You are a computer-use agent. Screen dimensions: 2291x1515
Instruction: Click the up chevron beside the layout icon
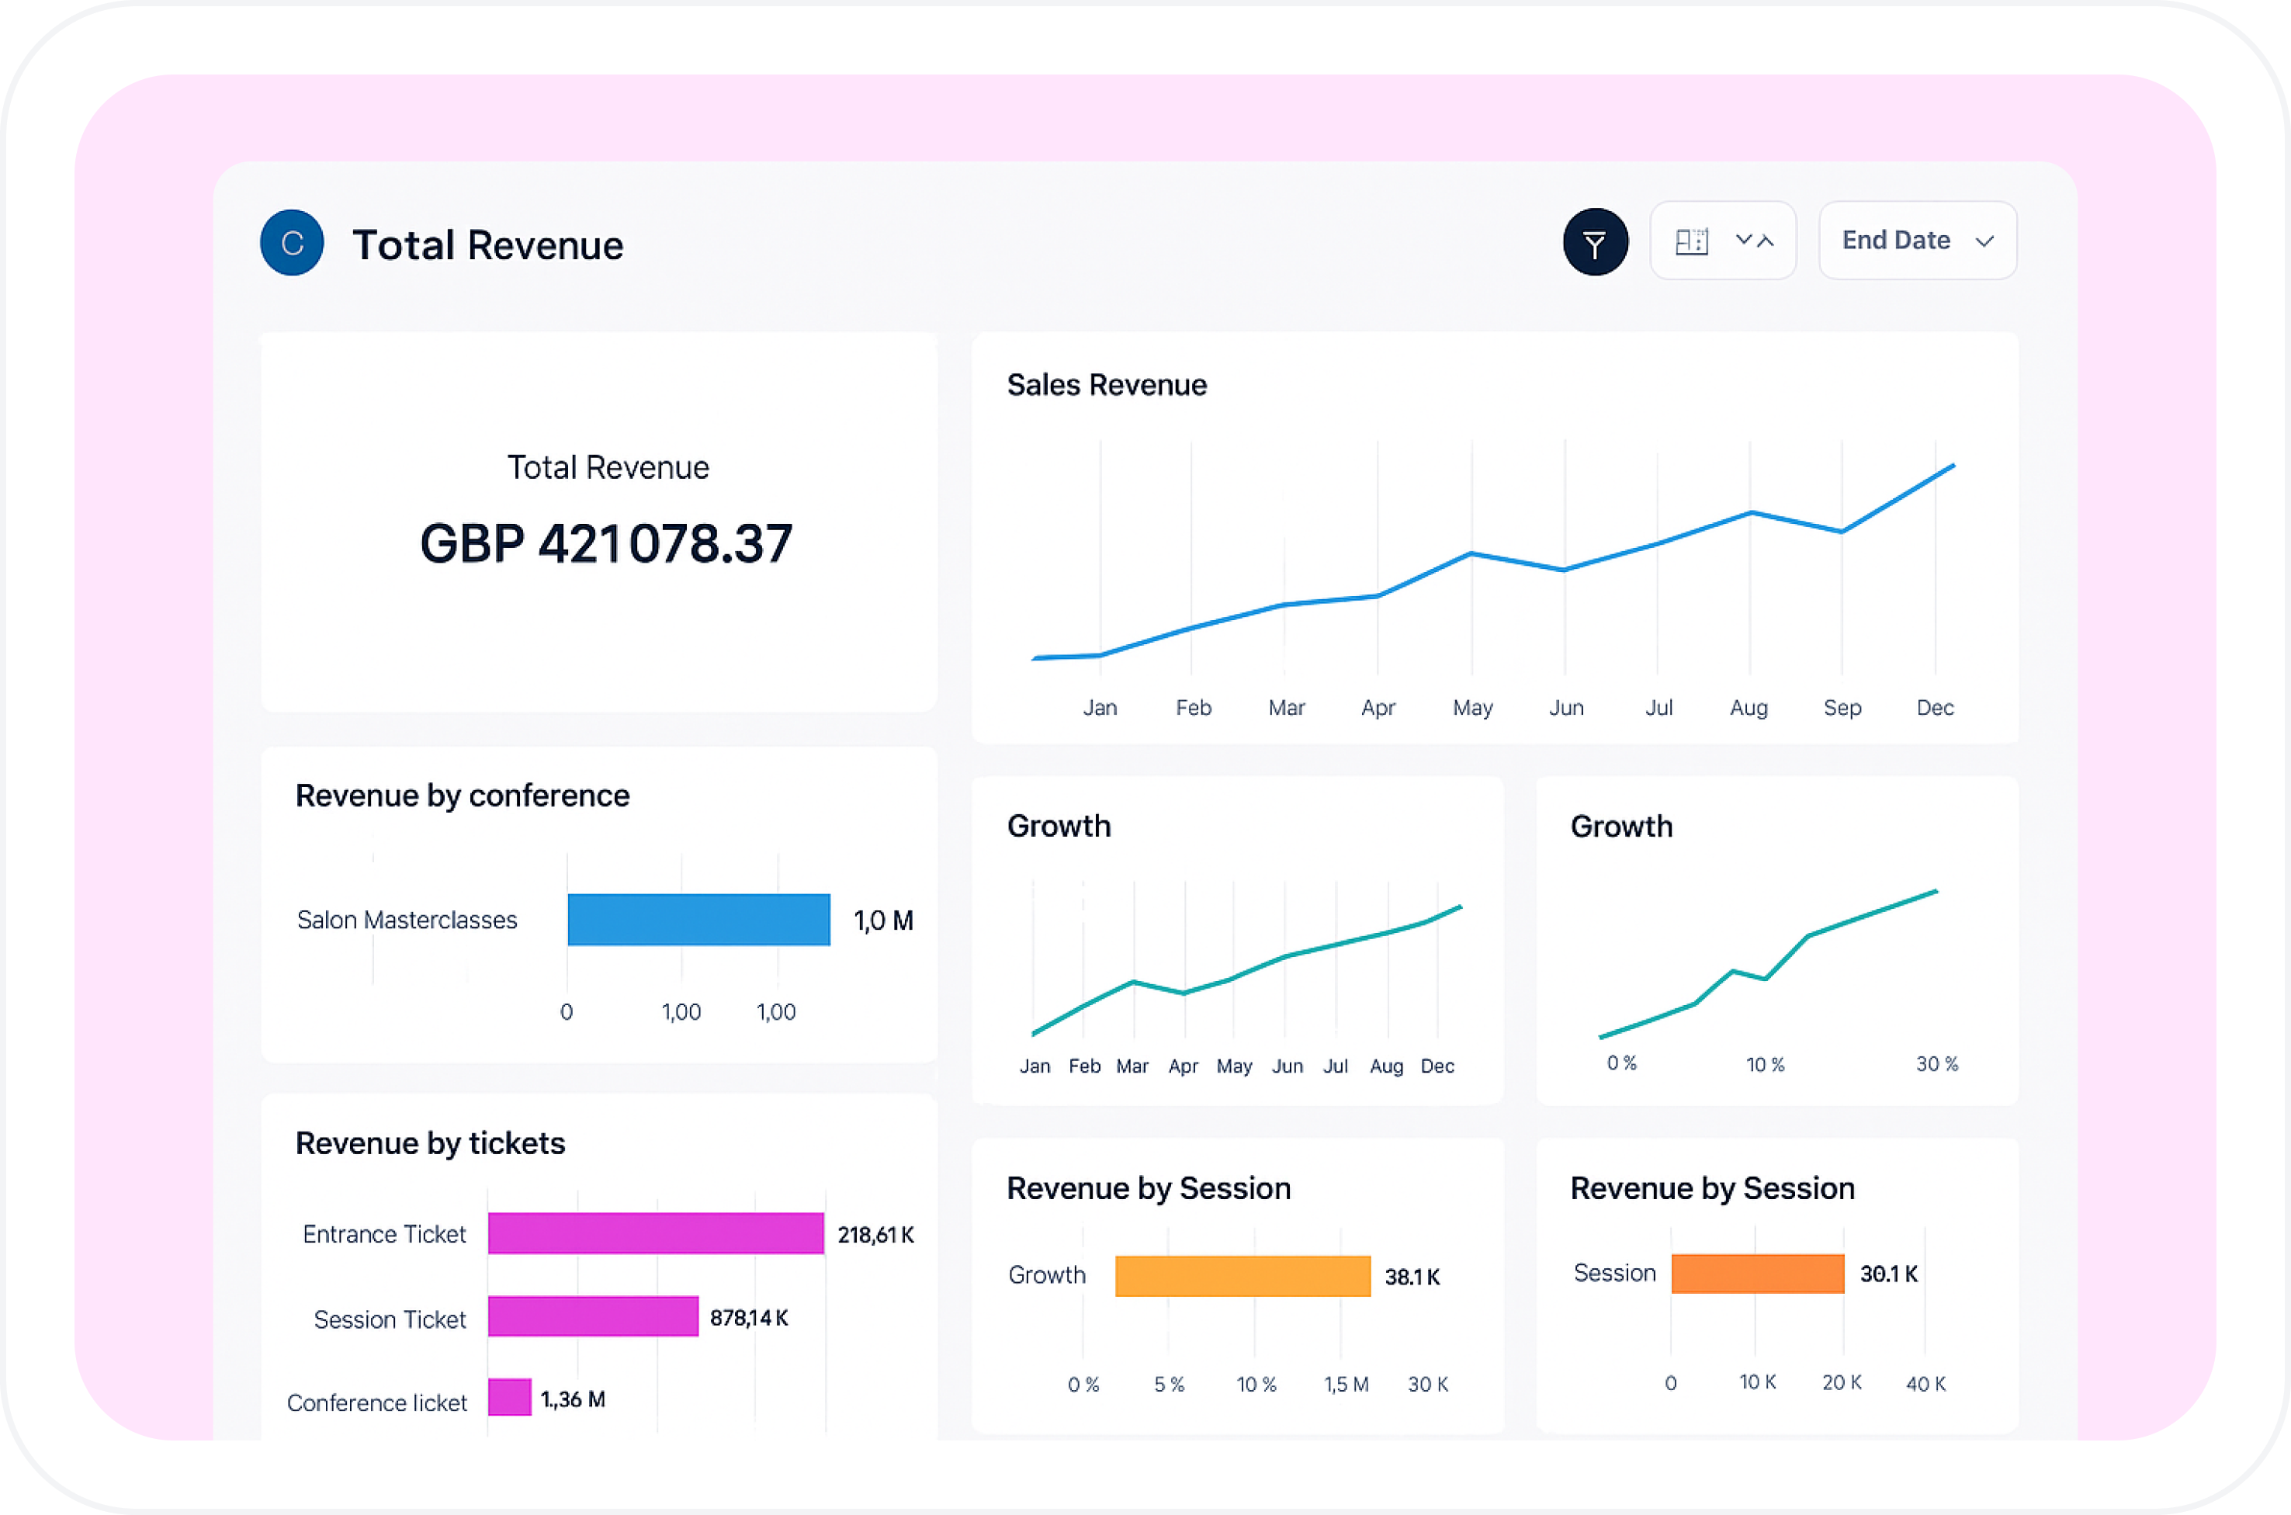[x=1766, y=241]
